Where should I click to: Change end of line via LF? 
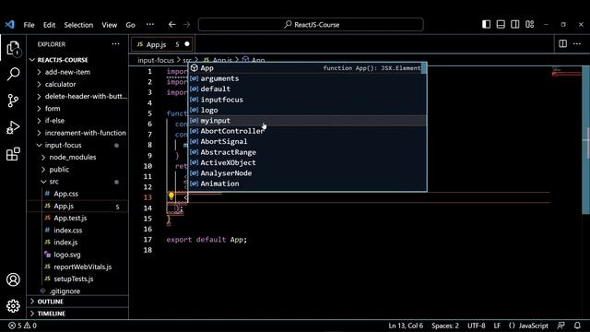pyautogui.click(x=497, y=326)
